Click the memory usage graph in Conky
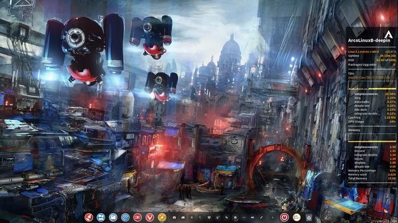Screen dimensions: 398x223 point(372,138)
